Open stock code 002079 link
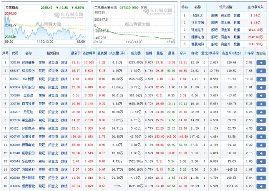This screenshot has width=269, height=191. tap(15, 178)
